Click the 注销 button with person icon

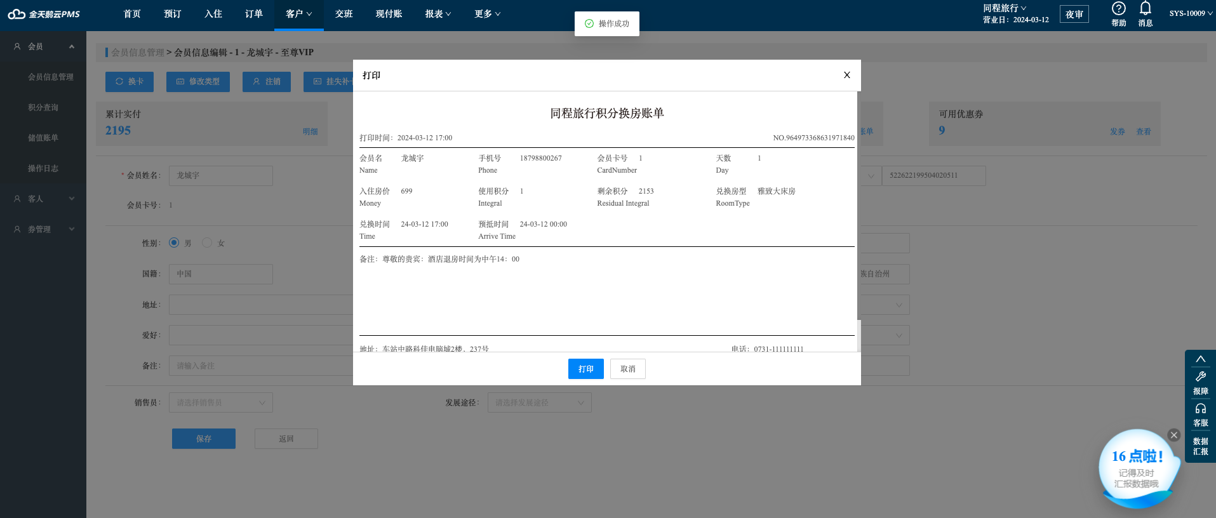tap(267, 82)
